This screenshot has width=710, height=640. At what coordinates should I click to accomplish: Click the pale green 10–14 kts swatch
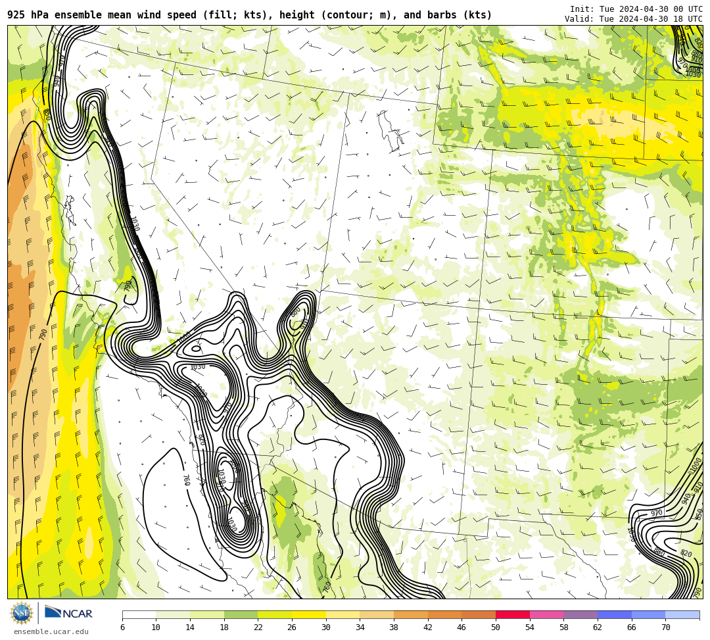point(173,614)
